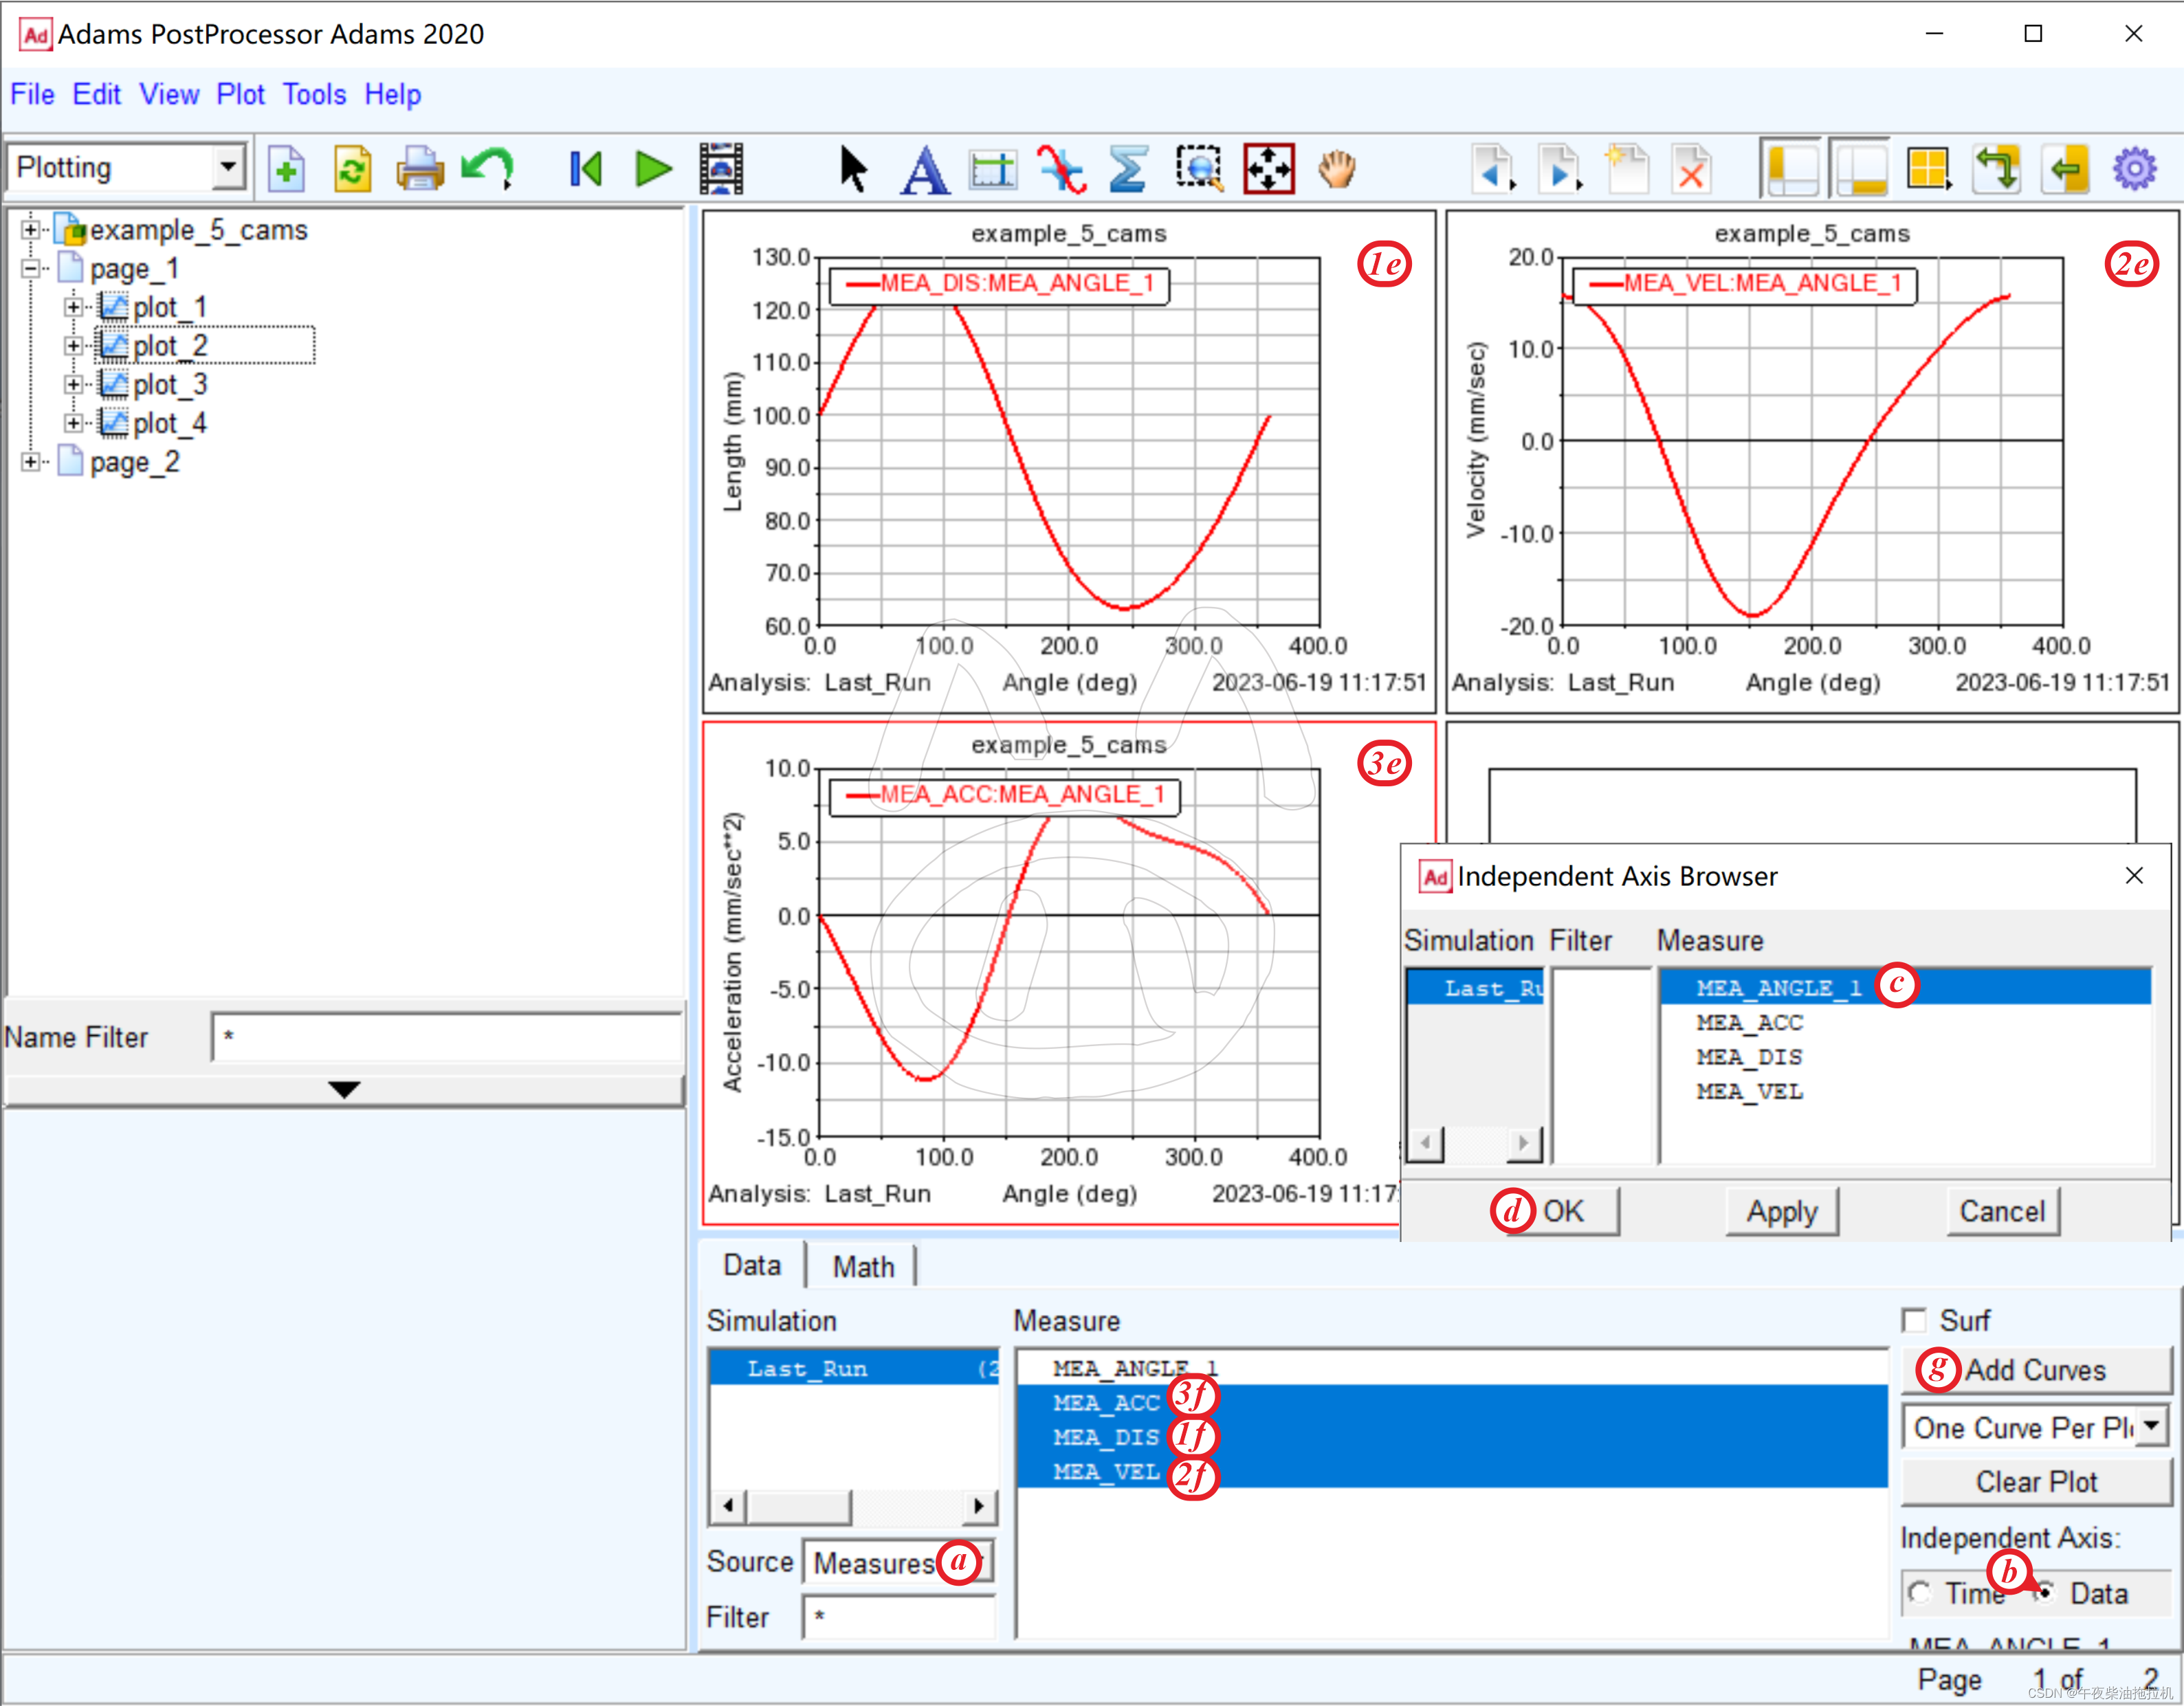Click the print icon in toolbar

(419, 169)
